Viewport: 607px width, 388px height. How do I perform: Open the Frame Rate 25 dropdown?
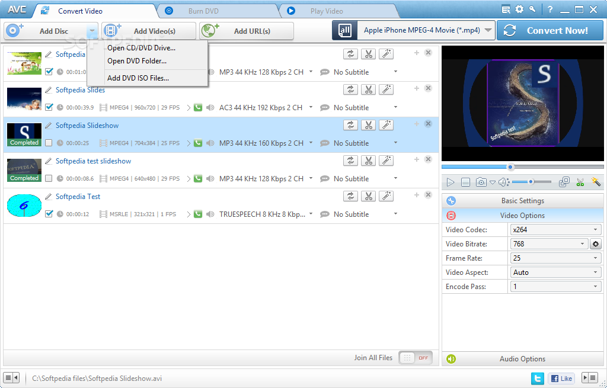pos(555,258)
